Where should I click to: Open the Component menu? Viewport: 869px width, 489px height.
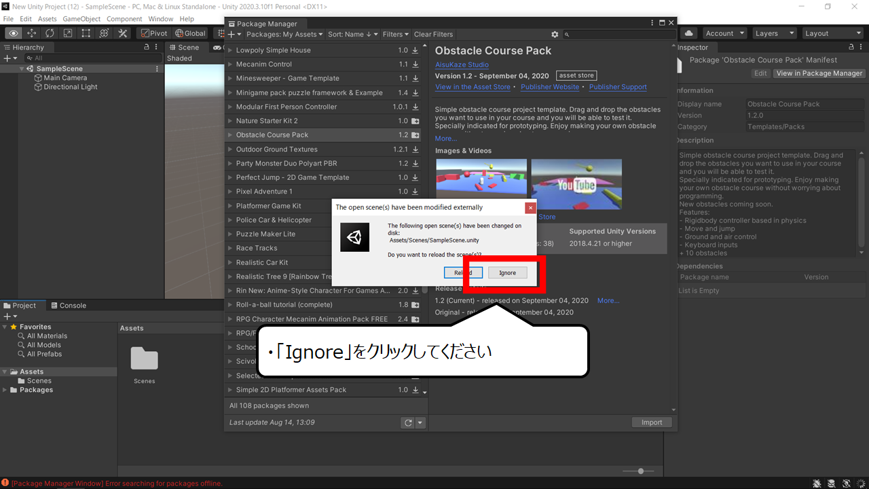[124, 19]
